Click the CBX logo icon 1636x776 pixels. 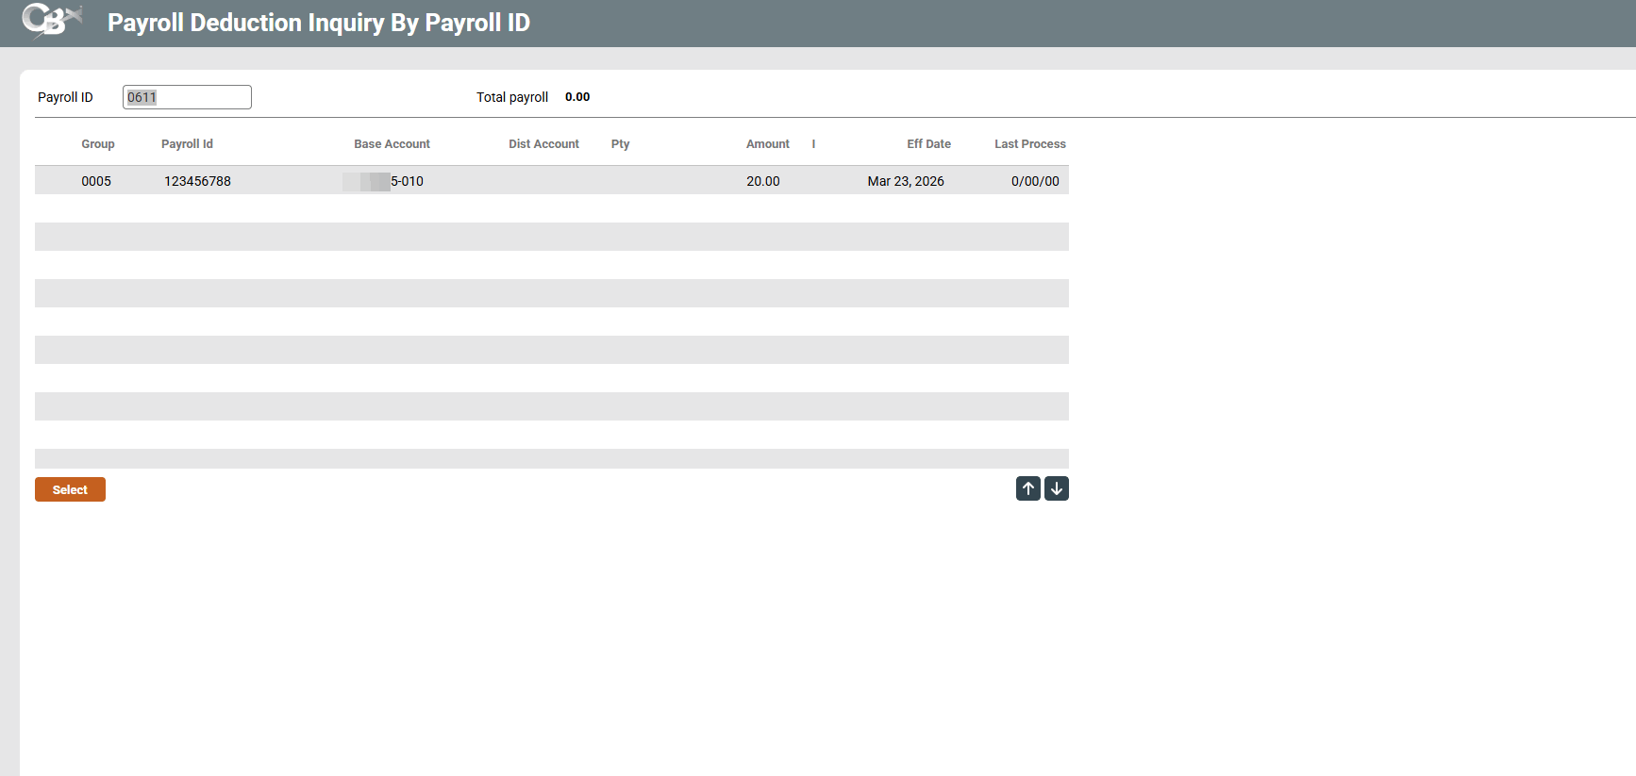pos(51,21)
